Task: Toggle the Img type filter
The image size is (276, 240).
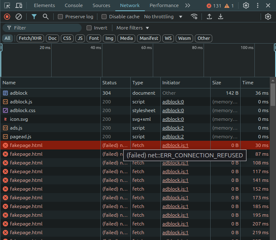Action: tap(109, 38)
